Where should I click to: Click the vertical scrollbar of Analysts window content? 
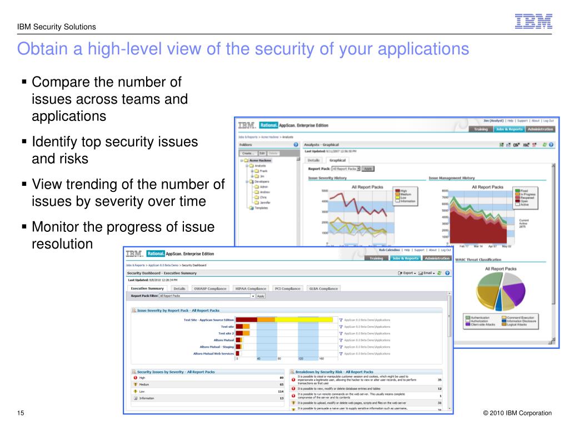[x=553, y=251]
